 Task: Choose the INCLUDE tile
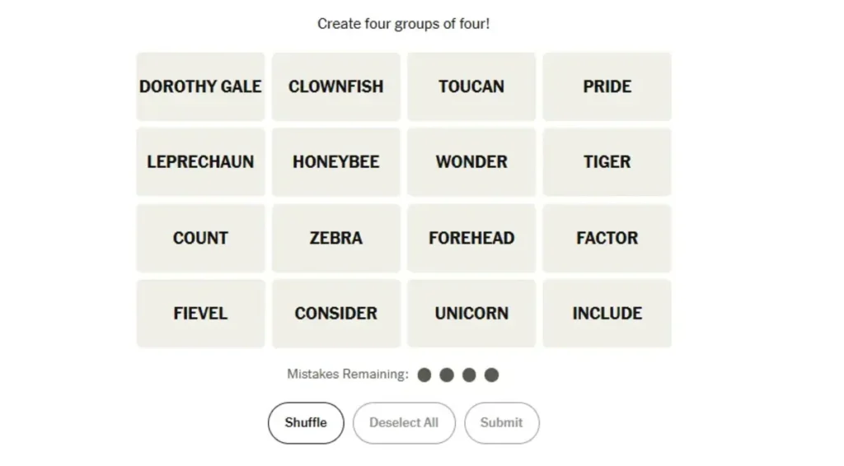[x=607, y=314]
